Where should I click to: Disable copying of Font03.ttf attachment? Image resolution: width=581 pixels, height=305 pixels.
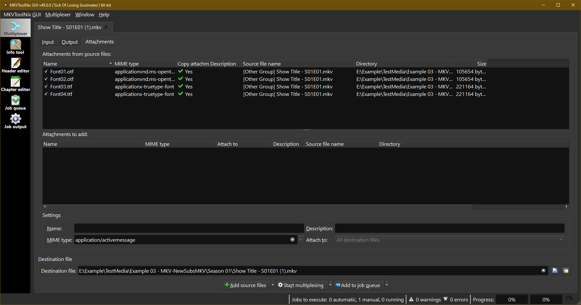click(x=46, y=86)
